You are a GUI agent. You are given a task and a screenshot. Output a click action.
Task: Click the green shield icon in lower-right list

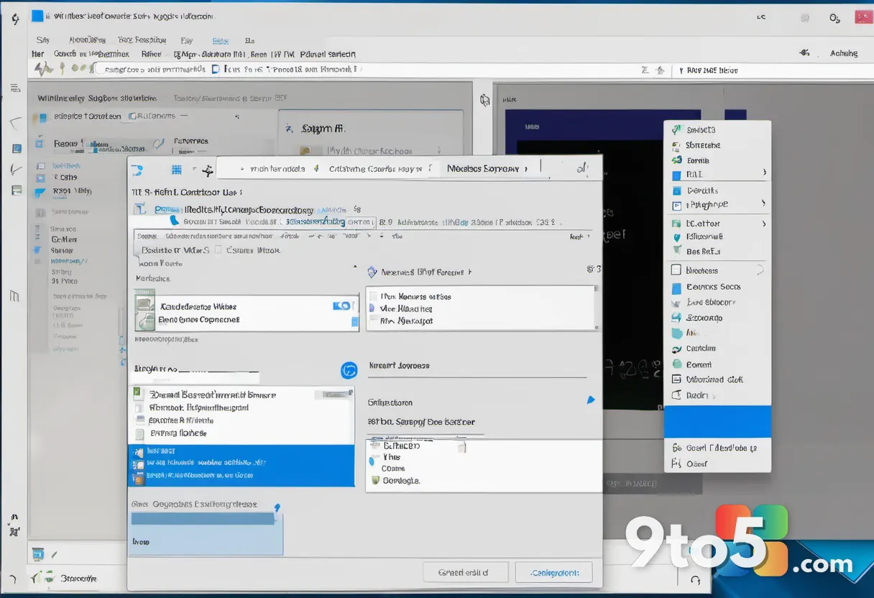(x=374, y=480)
